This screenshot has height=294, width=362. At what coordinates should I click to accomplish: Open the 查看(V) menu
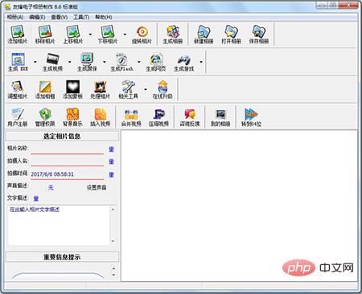click(60, 17)
